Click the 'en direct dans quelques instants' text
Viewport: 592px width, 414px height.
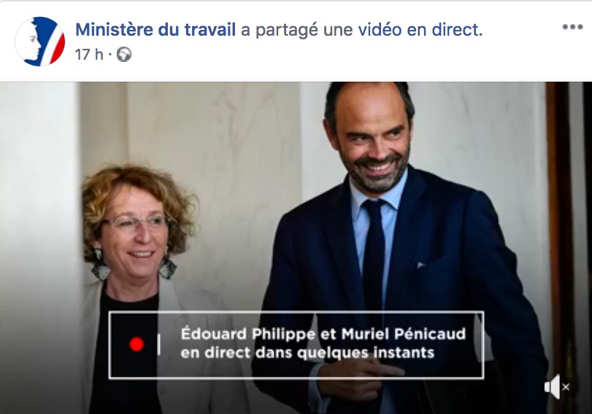(307, 354)
